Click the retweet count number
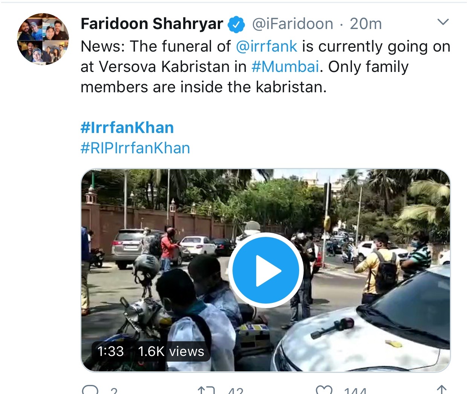 coord(236,391)
